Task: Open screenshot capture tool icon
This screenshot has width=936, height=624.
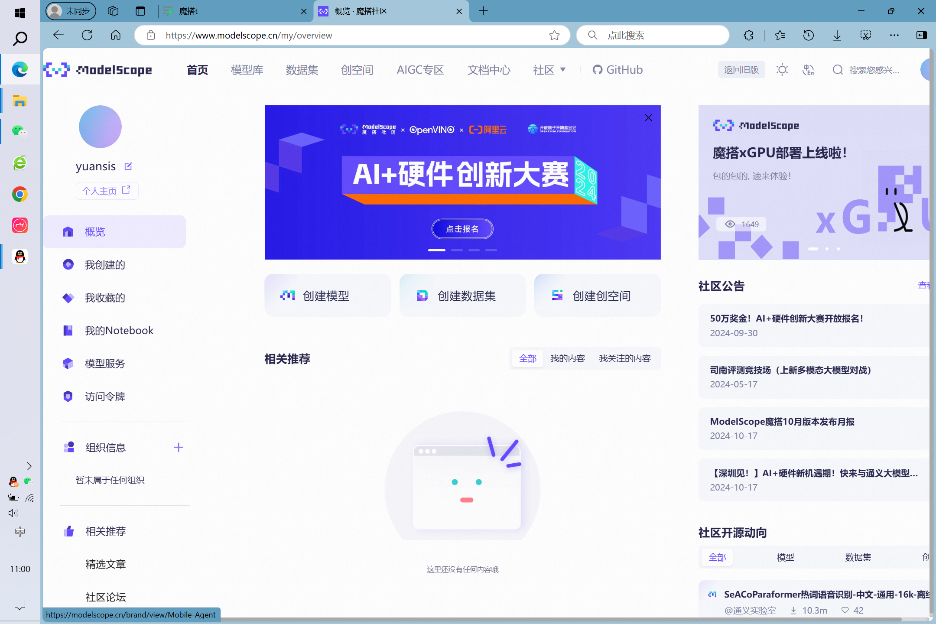Action: point(866,35)
